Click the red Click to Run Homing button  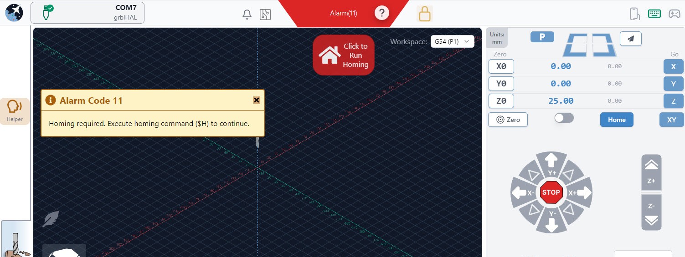(343, 55)
